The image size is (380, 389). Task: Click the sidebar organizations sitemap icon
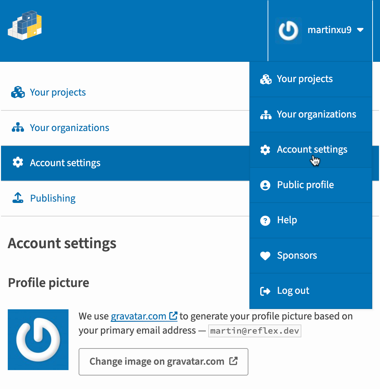coord(18,128)
